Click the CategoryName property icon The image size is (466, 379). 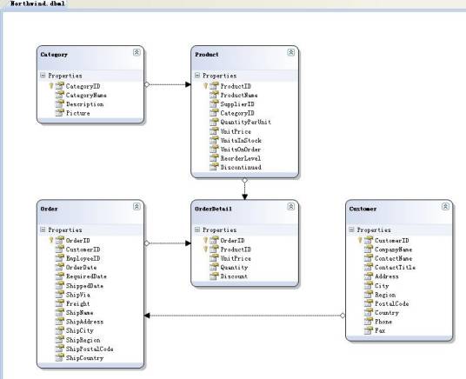(60, 95)
